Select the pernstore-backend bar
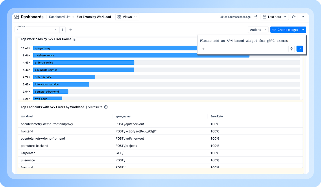Image resolution: width=321 pixels, height=187 pixels. [51, 91]
